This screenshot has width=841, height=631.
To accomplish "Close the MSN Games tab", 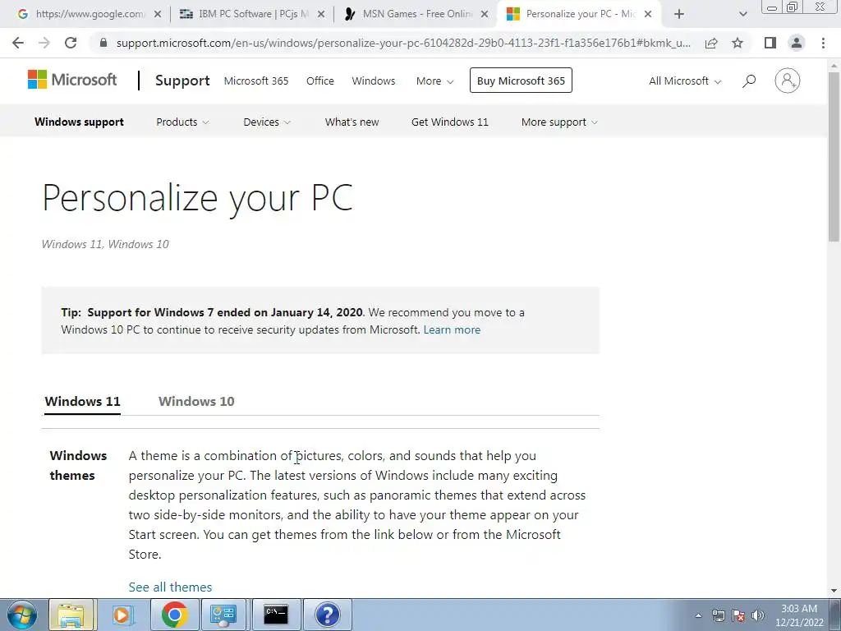I will click(x=485, y=15).
